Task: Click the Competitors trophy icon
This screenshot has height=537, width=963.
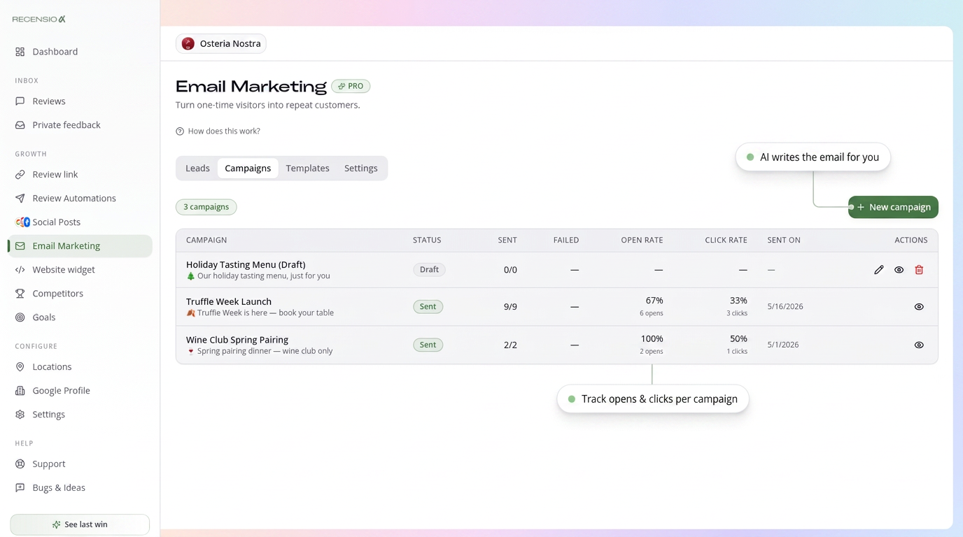Action: click(20, 294)
